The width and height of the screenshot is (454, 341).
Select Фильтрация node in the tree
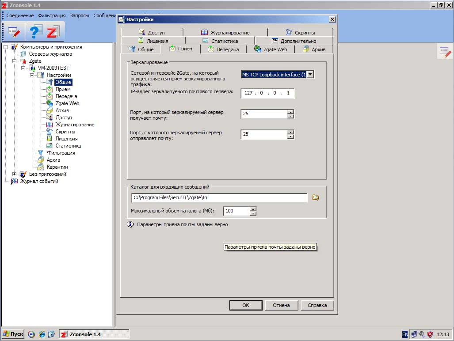pos(61,153)
